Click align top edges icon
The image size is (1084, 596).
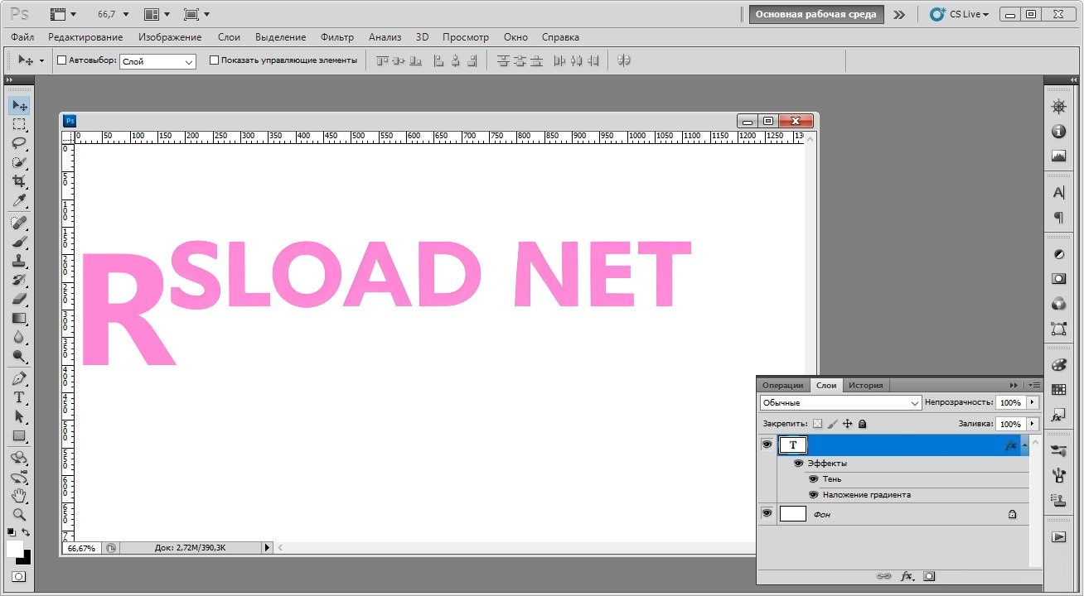pyautogui.click(x=382, y=60)
